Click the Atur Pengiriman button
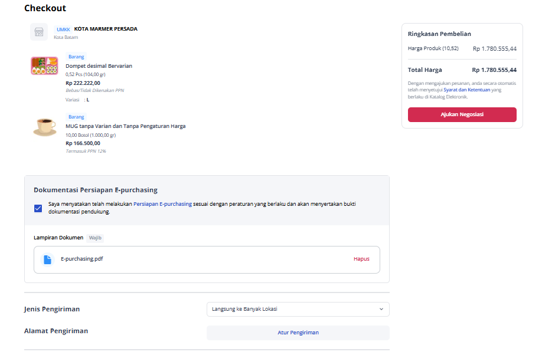Image resolution: width=542 pixels, height=355 pixels. click(298, 333)
